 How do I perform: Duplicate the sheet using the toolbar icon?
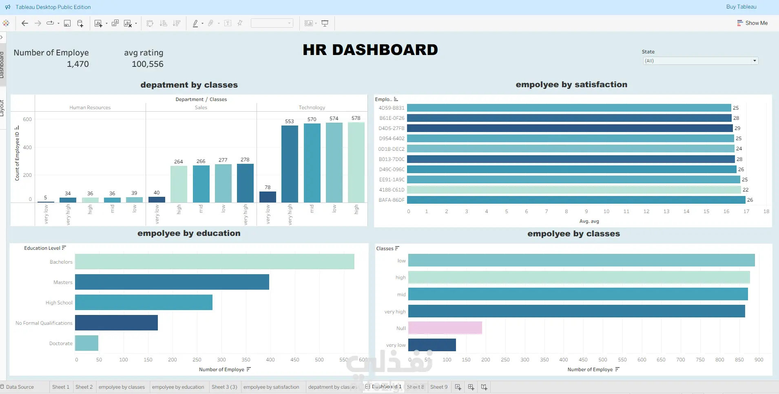coord(115,23)
